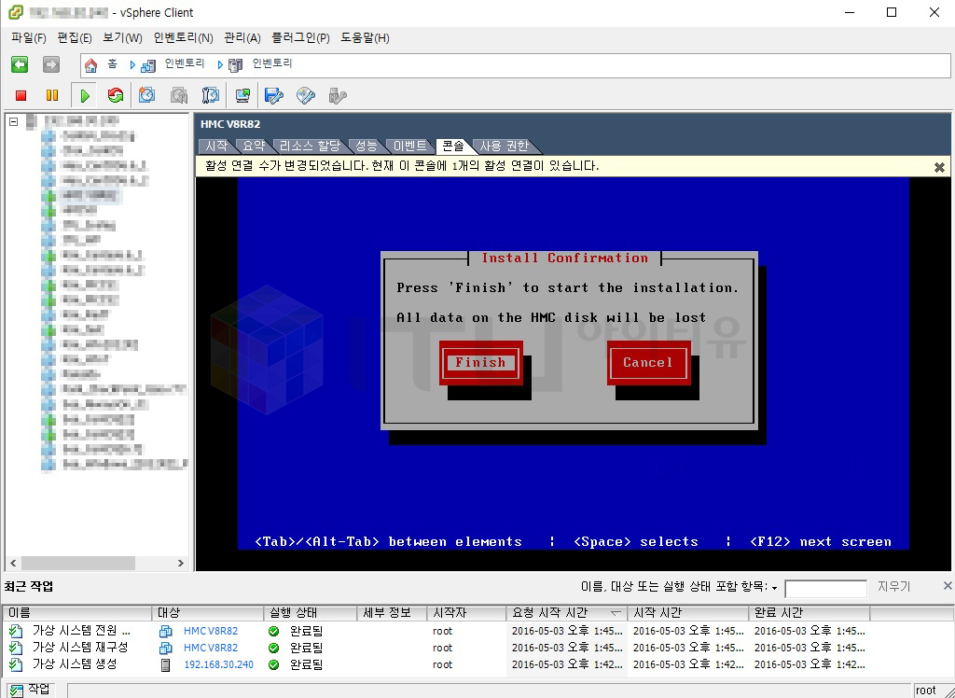Open the Snapshot Manager wrench icon
This screenshot has width=955, height=698.
click(211, 95)
